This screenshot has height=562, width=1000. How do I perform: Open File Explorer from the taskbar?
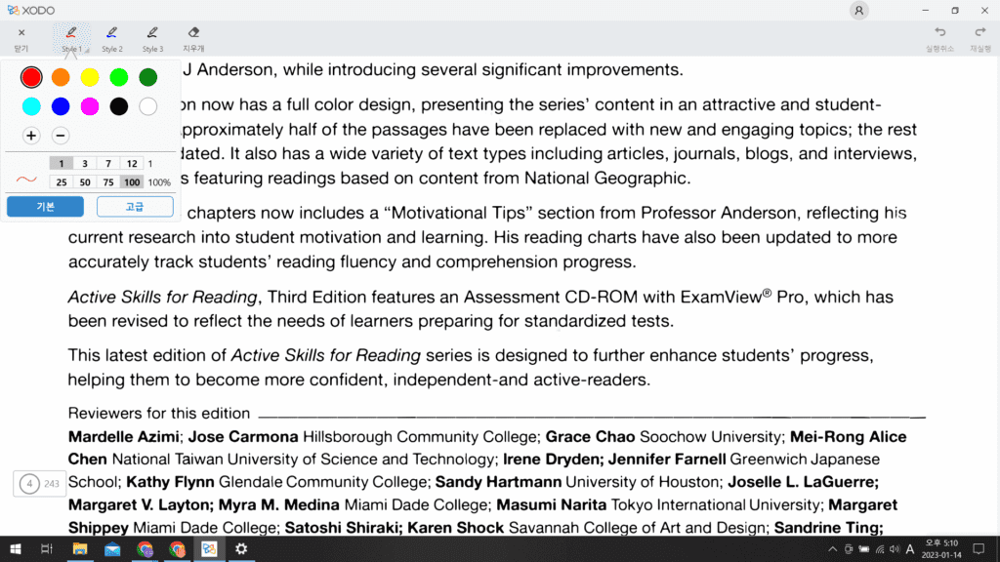(x=80, y=549)
